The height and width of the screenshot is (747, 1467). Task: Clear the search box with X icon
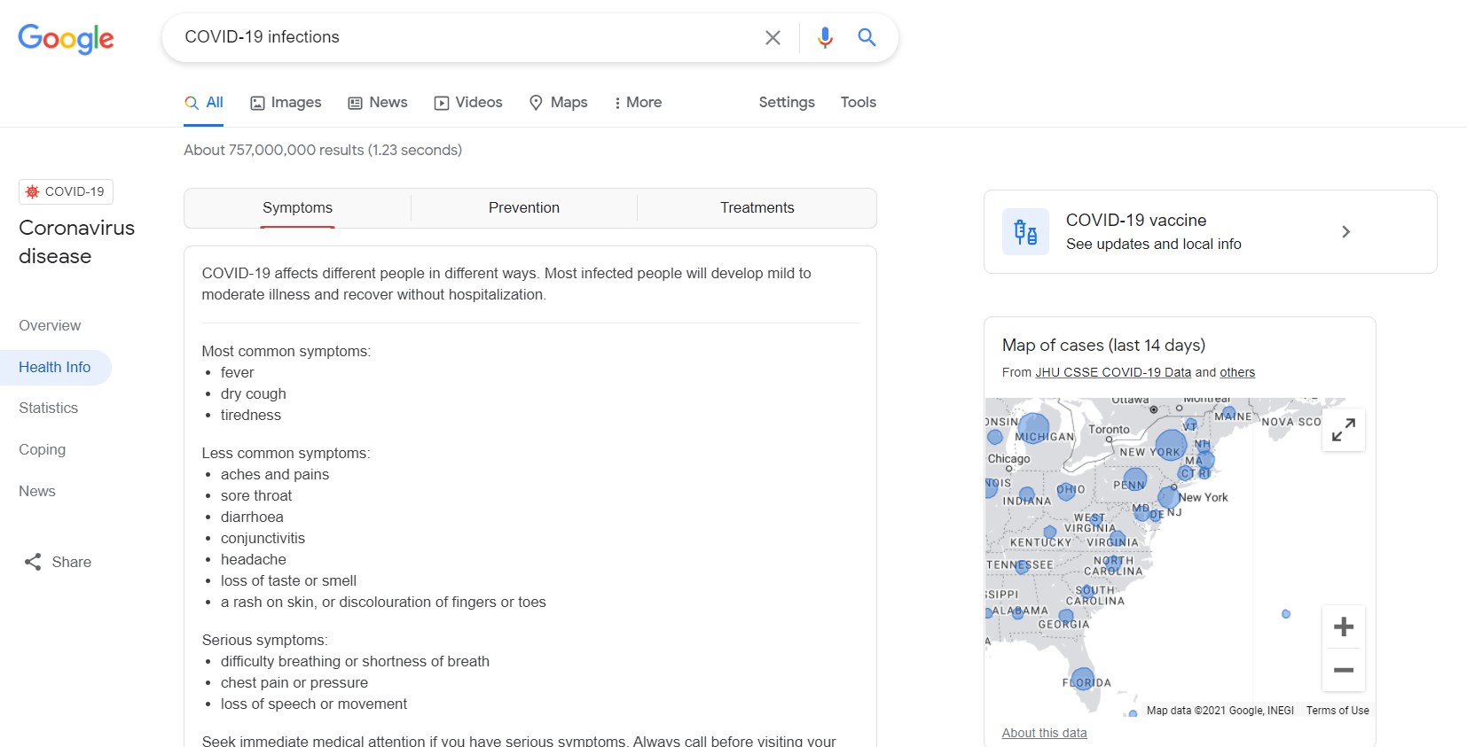click(x=773, y=37)
